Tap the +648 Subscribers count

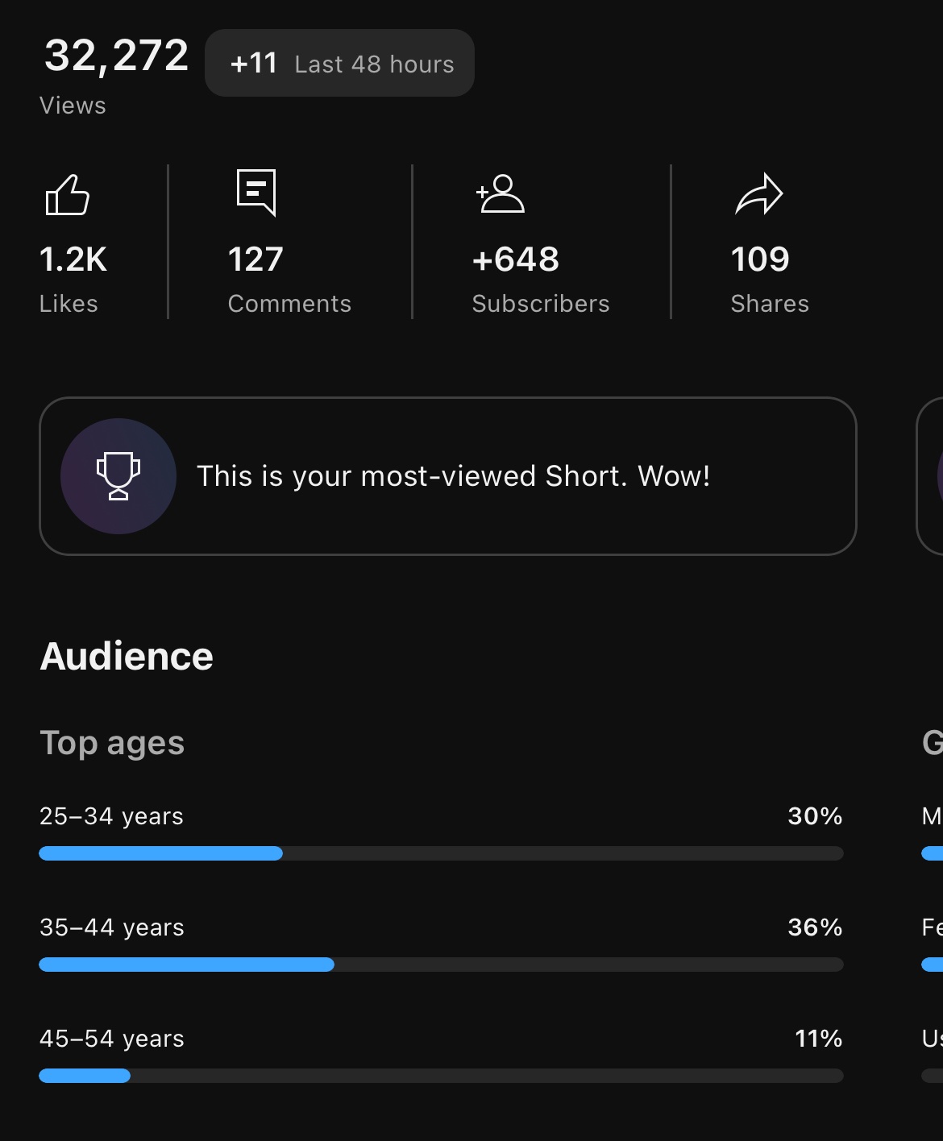click(516, 259)
